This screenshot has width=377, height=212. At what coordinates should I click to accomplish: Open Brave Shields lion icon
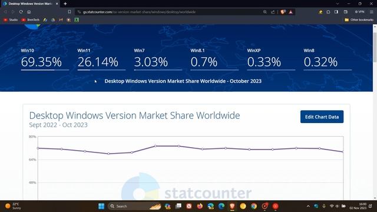[283, 12]
